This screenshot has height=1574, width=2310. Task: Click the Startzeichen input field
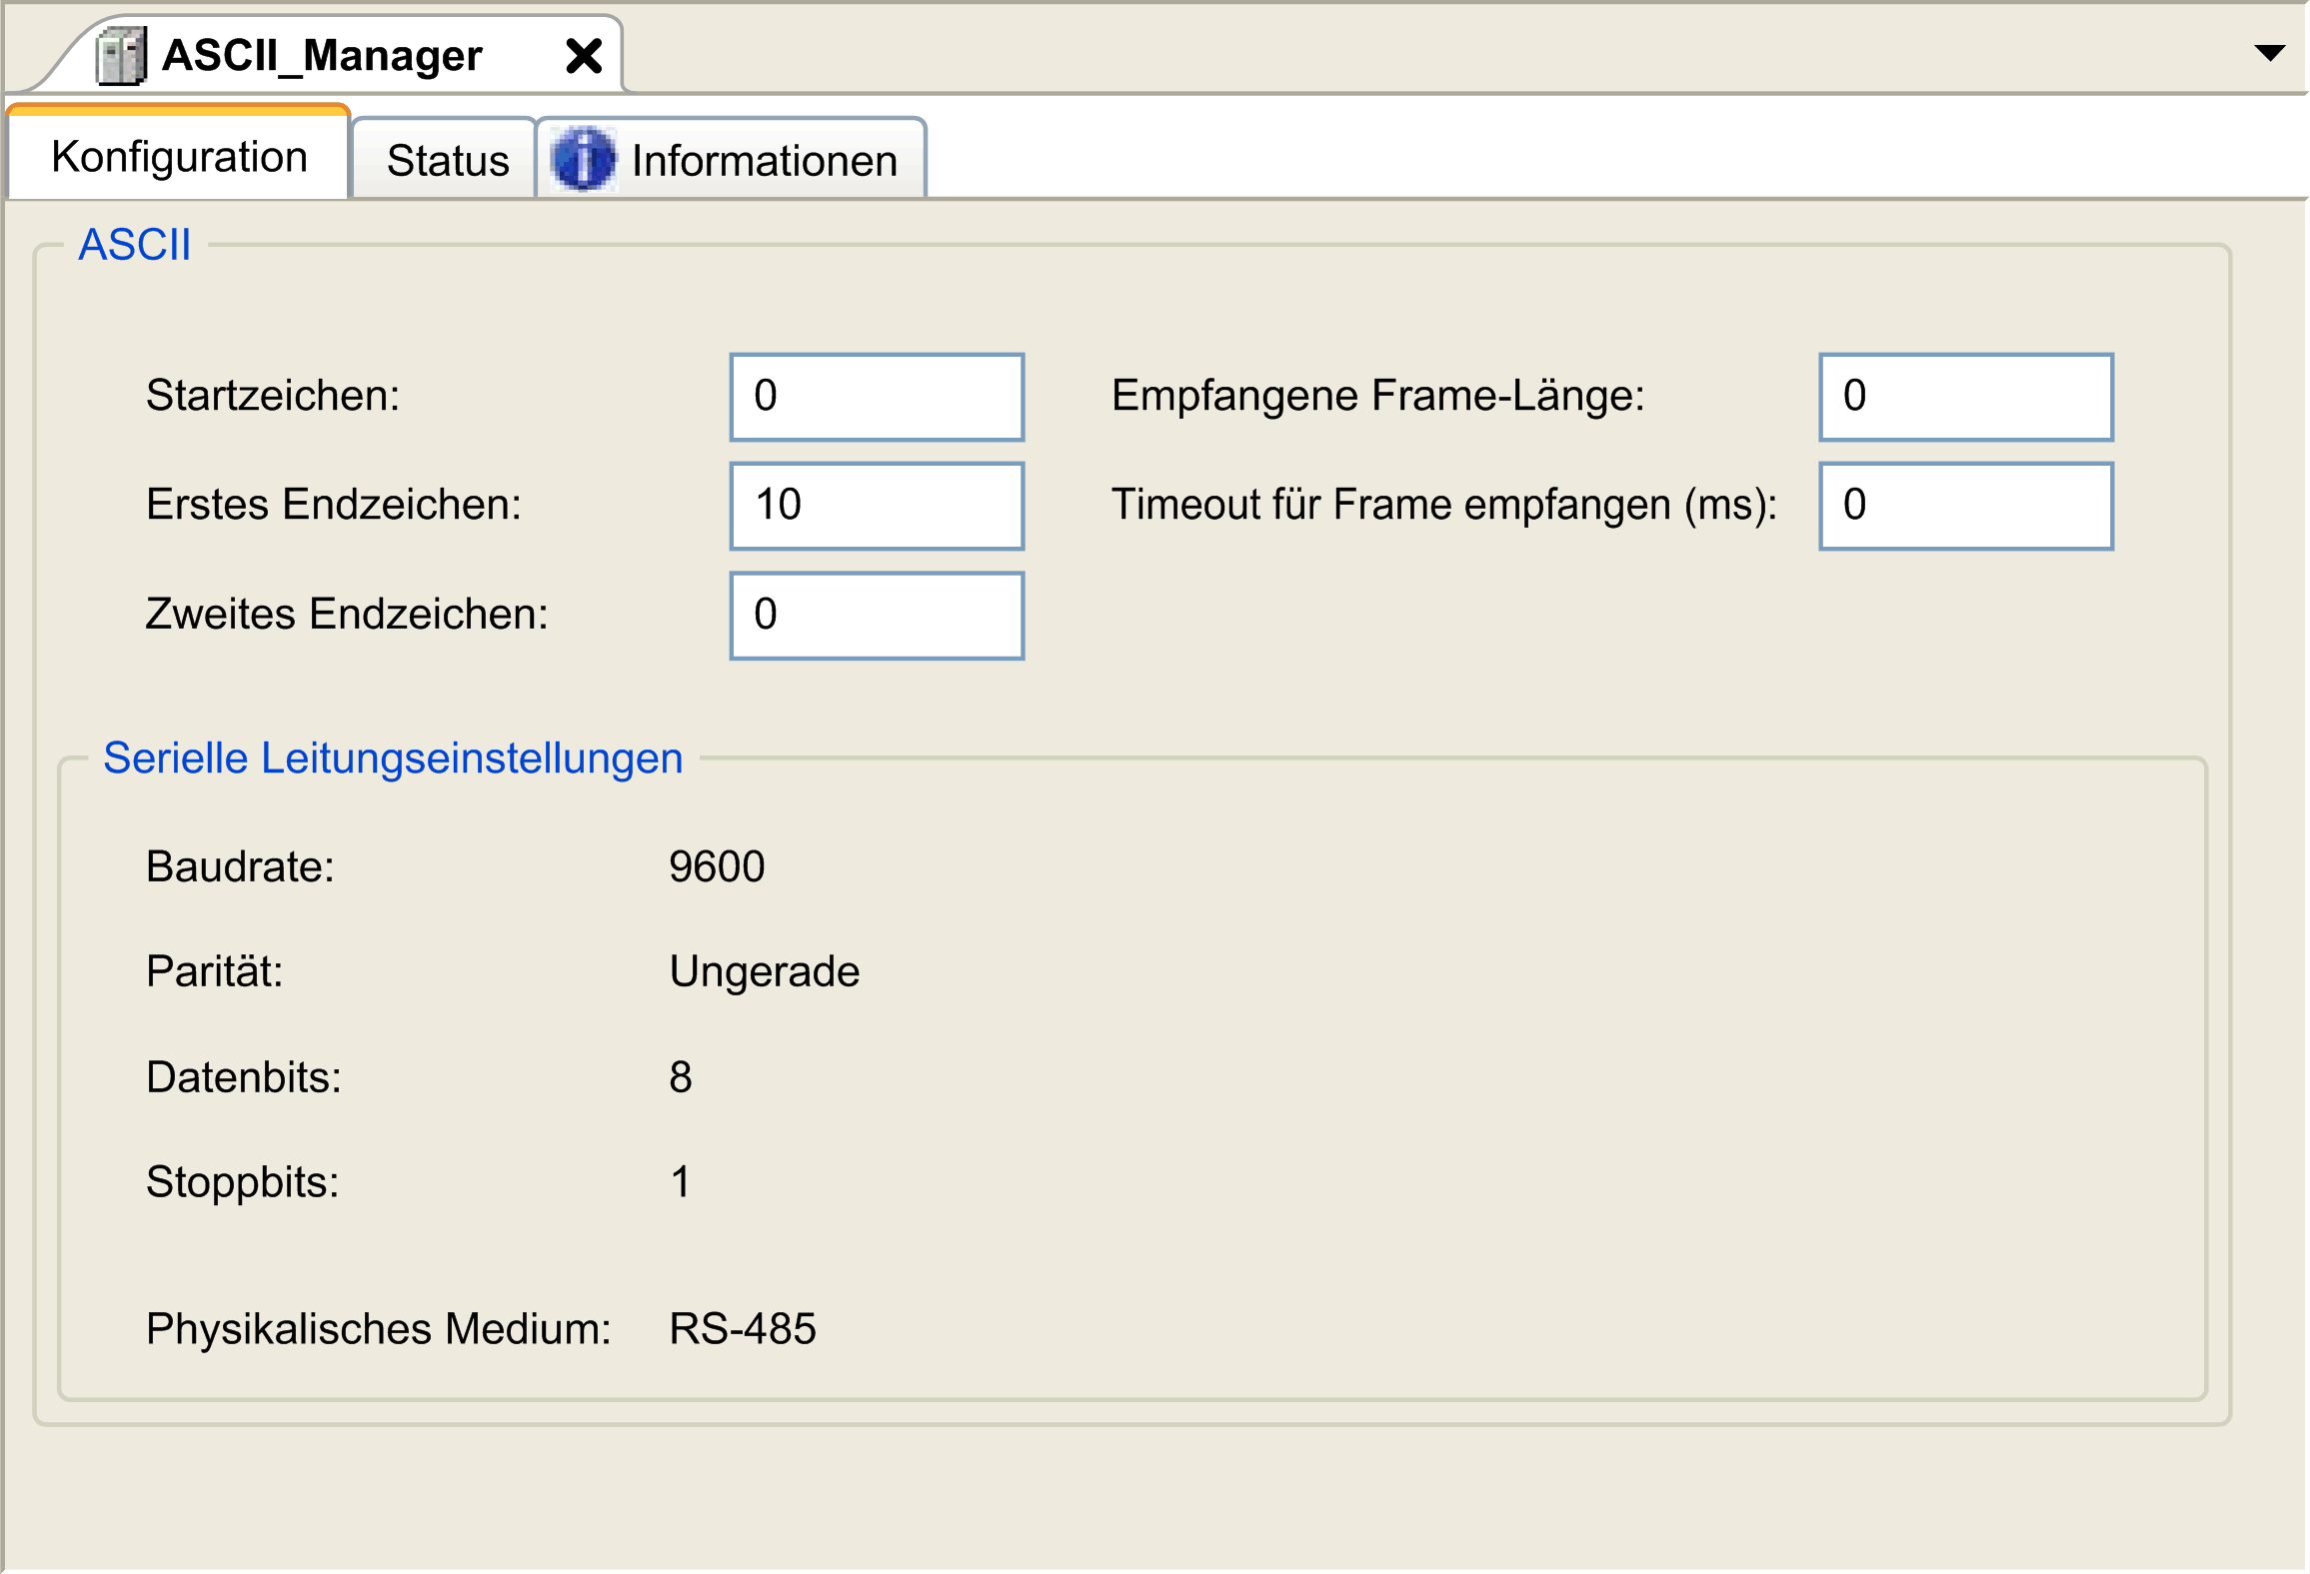[877, 397]
